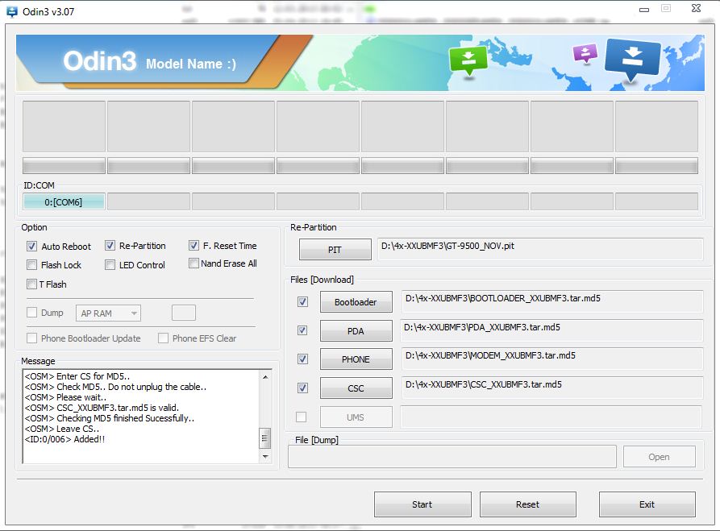This screenshot has width=720, height=531.
Task: Click the PDA file button
Action: (x=356, y=331)
